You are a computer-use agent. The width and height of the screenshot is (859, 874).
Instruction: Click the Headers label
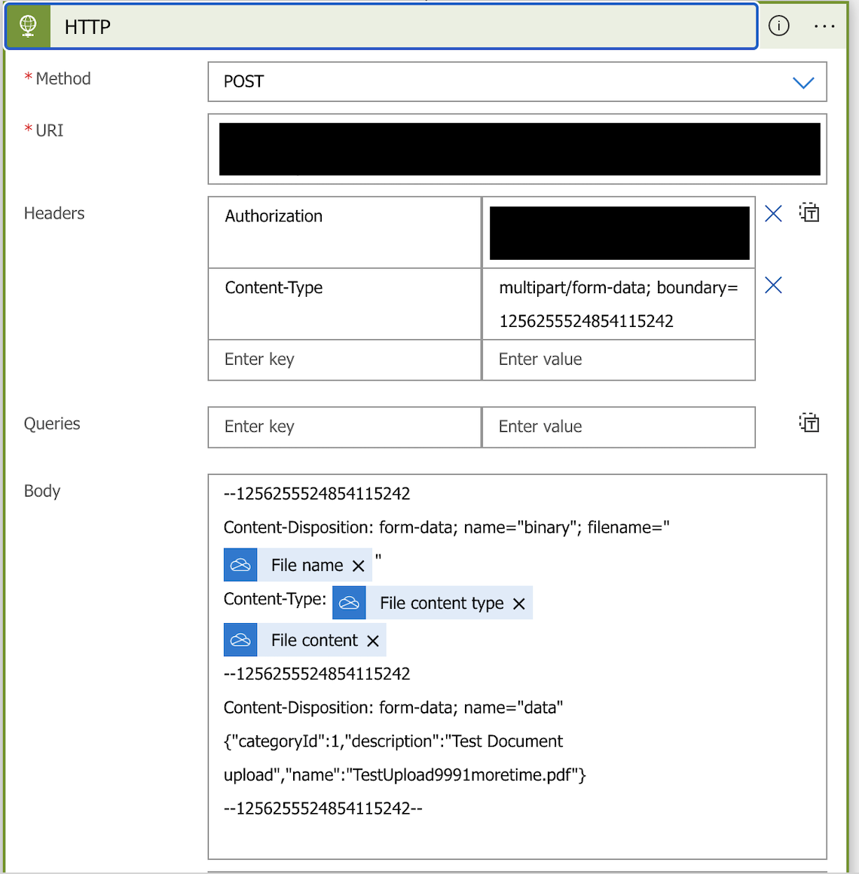click(54, 213)
